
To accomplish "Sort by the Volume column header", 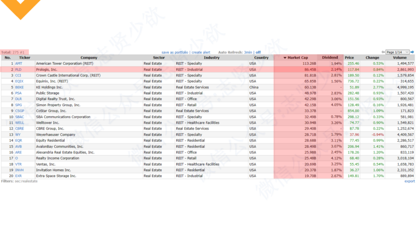I will pos(399,58).
